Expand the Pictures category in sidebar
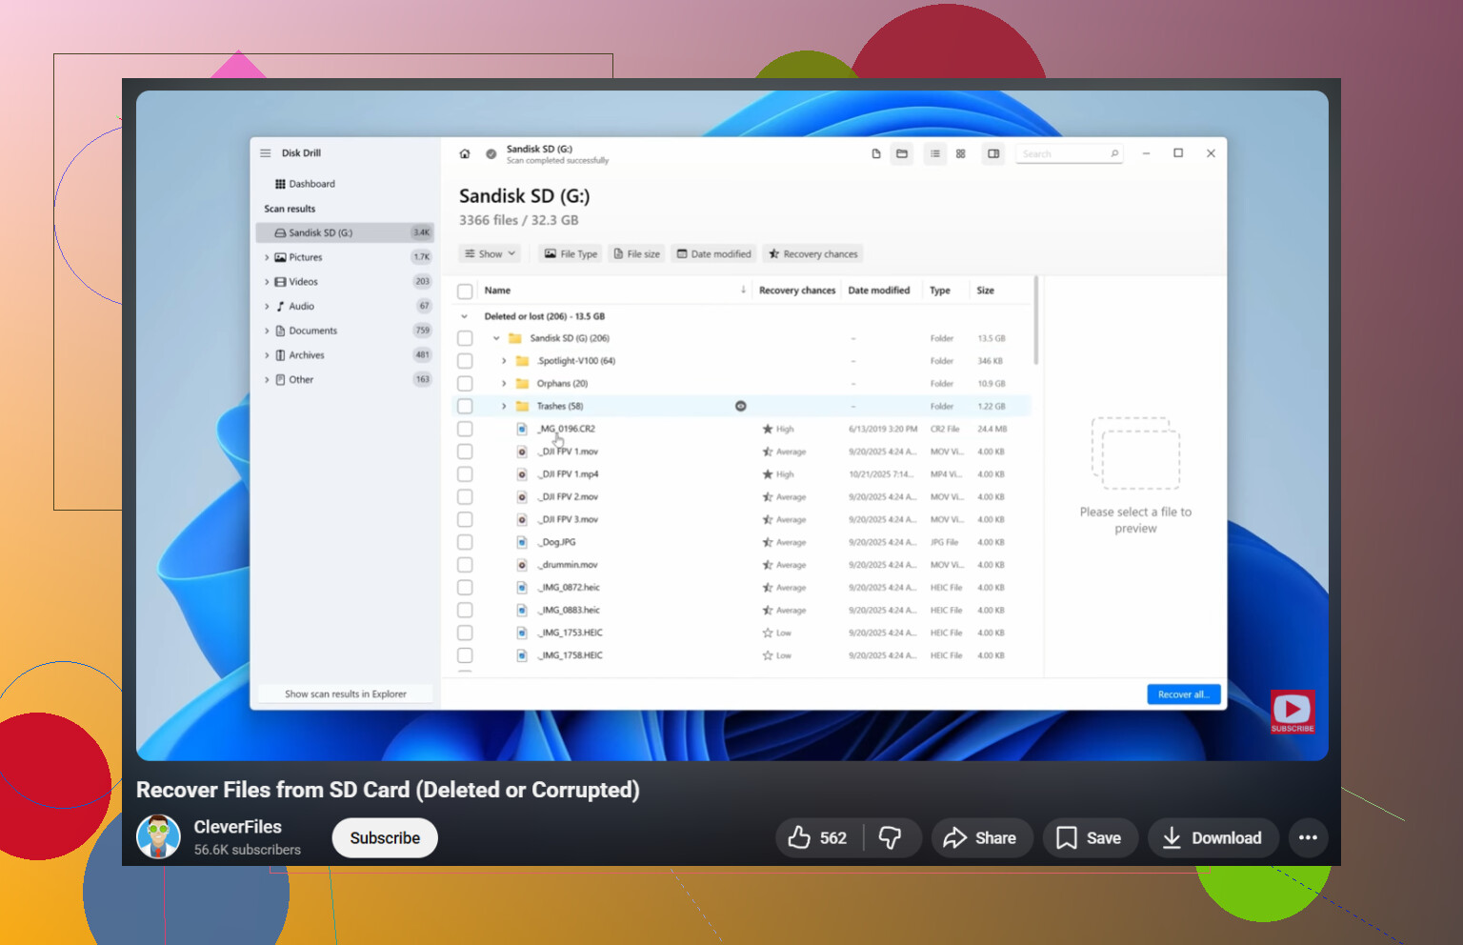The width and height of the screenshot is (1463, 945). click(x=267, y=257)
